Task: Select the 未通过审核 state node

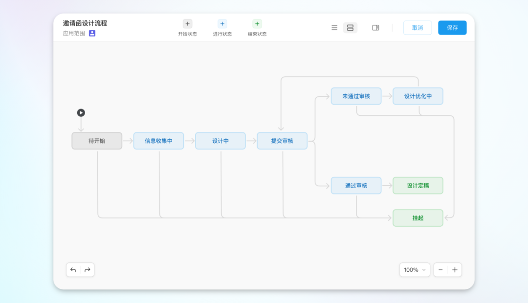Action: tap(356, 96)
